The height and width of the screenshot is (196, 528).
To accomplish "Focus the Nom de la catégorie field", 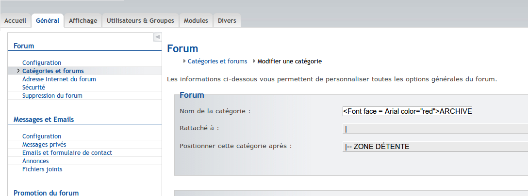I will [x=407, y=111].
